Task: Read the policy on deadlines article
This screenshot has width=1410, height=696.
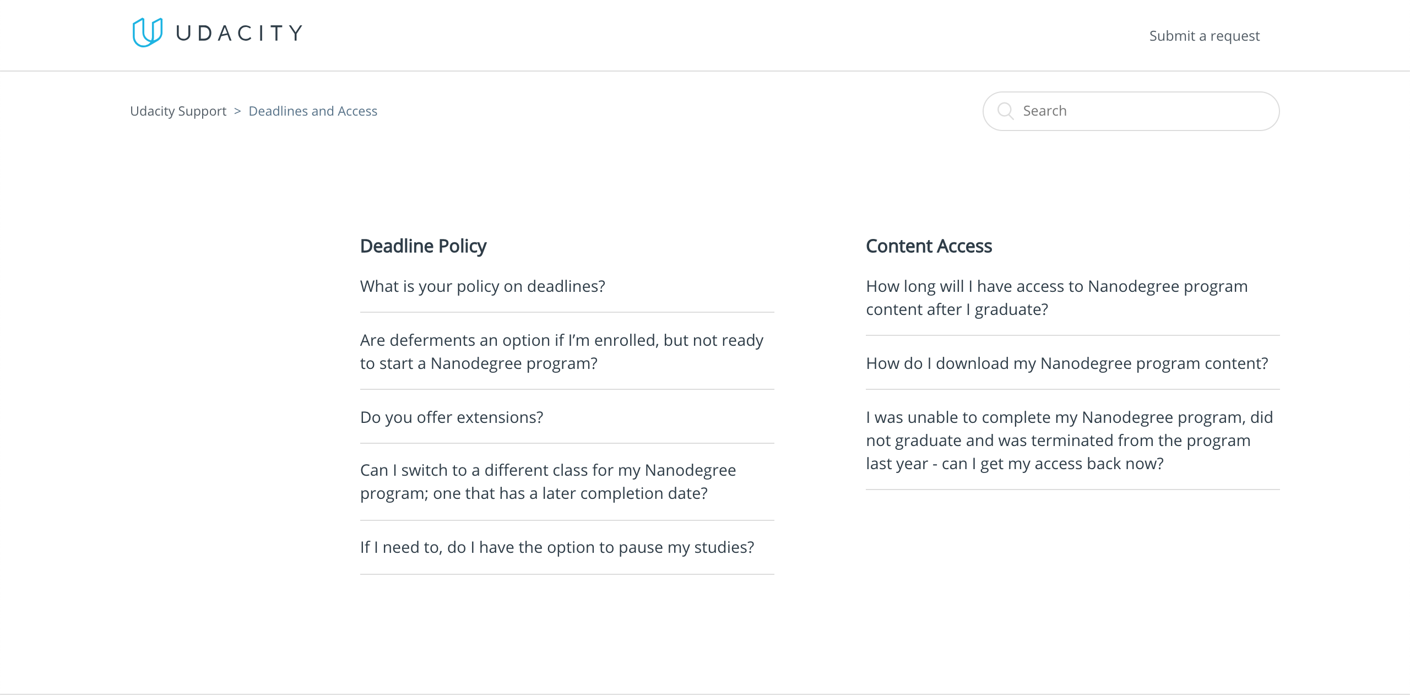Action: (482, 286)
